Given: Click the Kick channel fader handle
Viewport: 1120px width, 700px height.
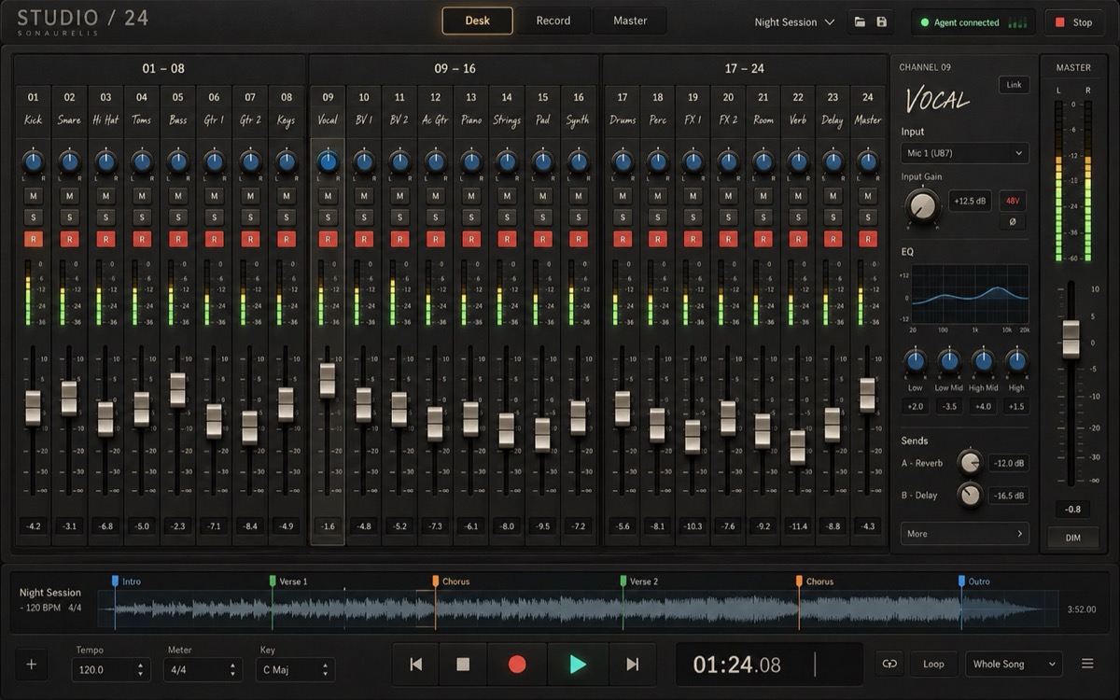Looking at the screenshot, I should (34, 408).
